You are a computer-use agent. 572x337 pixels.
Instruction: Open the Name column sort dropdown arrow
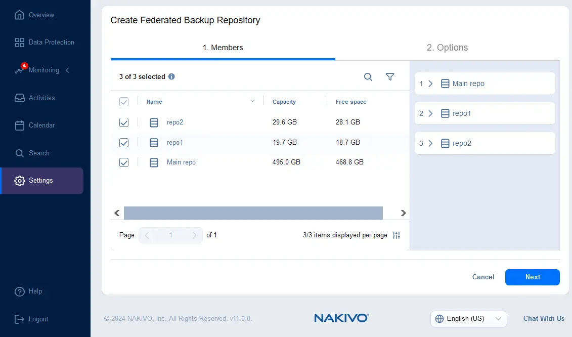coord(252,101)
